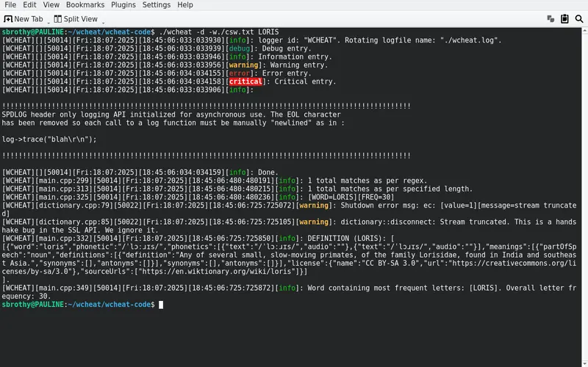Open the Settings menu
The width and height of the screenshot is (588, 367).
(156, 5)
